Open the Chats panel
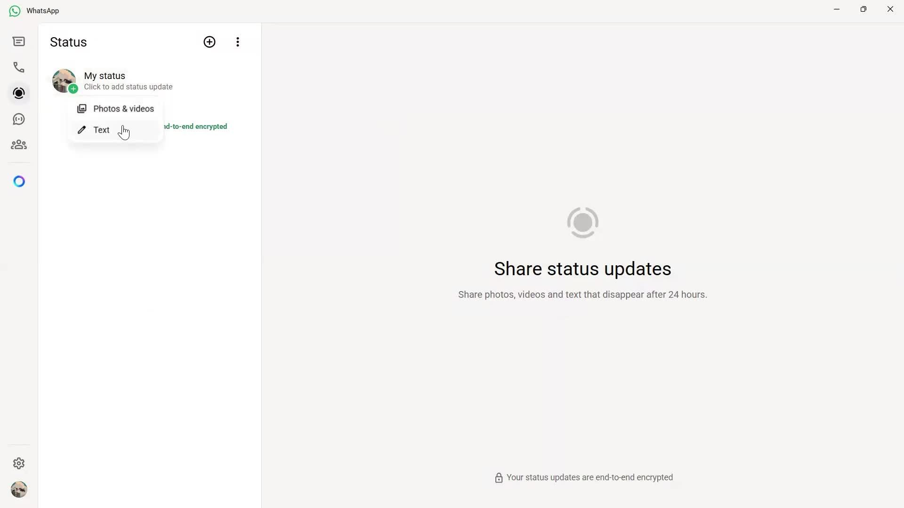This screenshot has width=904, height=508. coord(19,41)
